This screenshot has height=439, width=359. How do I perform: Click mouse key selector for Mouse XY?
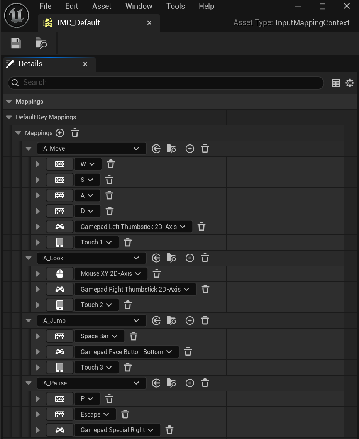[x=60, y=273]
